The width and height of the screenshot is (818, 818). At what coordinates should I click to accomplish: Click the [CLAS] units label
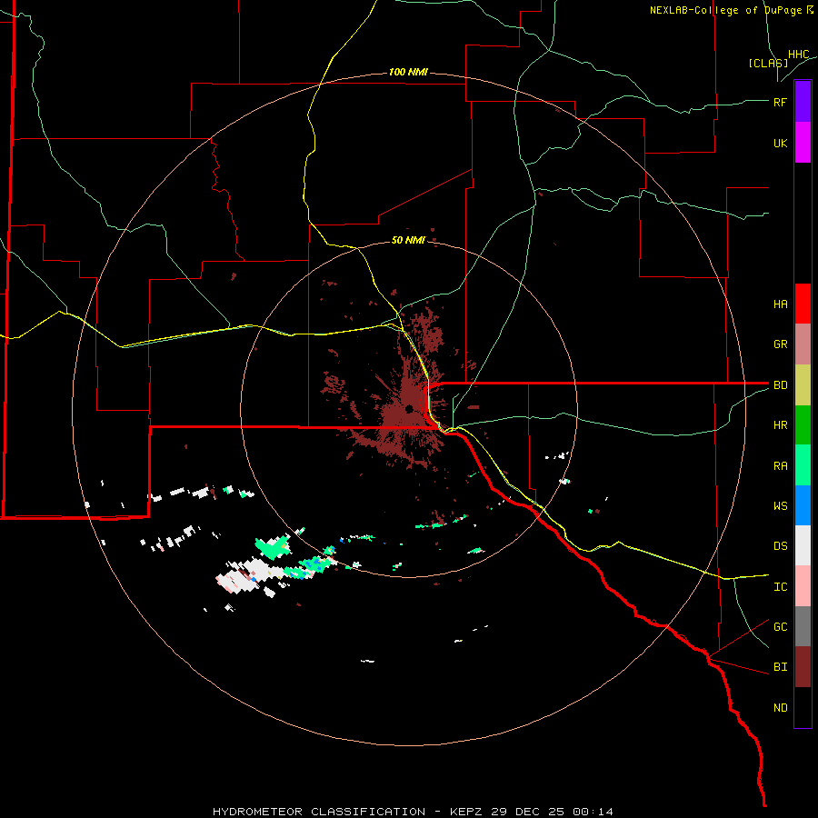coord(768,63)
